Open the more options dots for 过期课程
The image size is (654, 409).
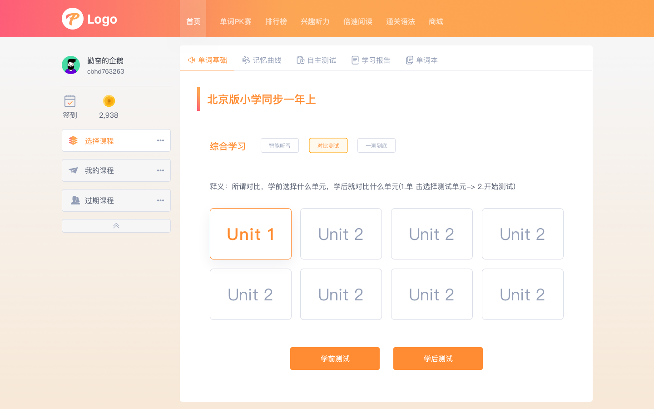[x=160, y=200]
